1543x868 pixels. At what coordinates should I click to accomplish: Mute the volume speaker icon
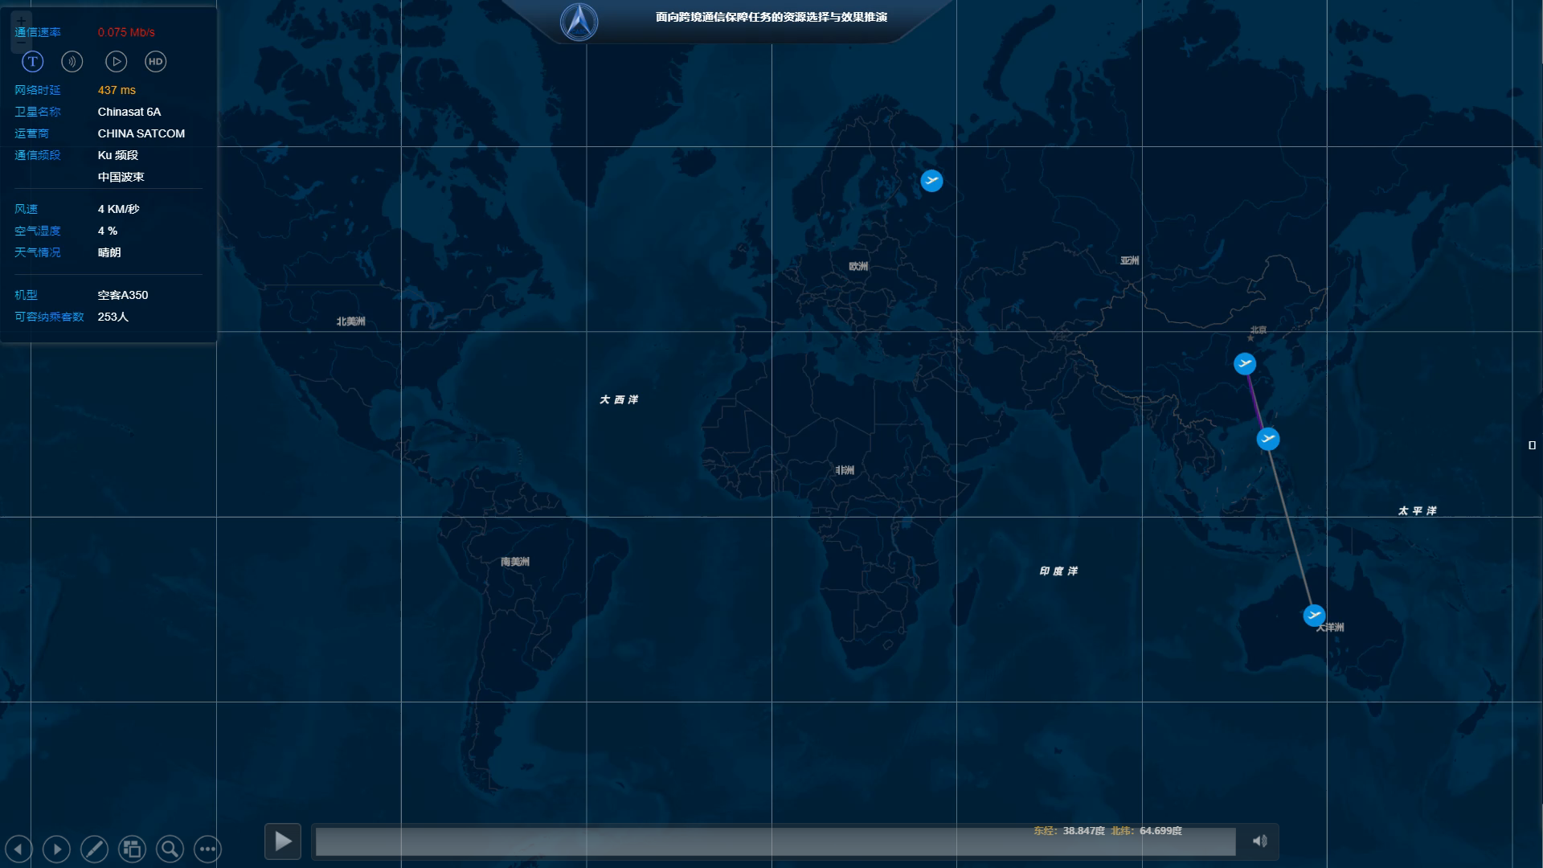click(1259, 841)
